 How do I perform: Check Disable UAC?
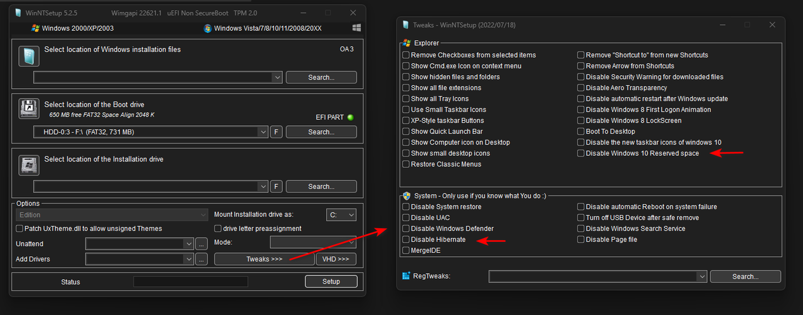[406, 218]
